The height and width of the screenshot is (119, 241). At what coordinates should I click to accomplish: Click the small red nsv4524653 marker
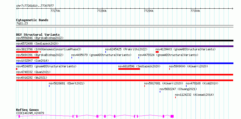[x=17, y=69]
